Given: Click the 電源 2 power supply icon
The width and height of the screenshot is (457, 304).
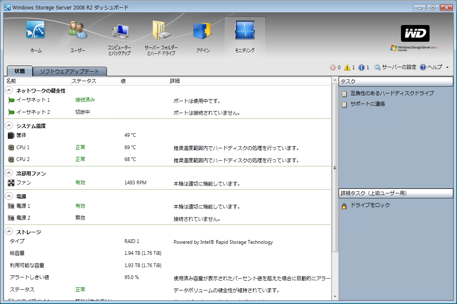Looking at the screenshot, I should tap(11, 218).
